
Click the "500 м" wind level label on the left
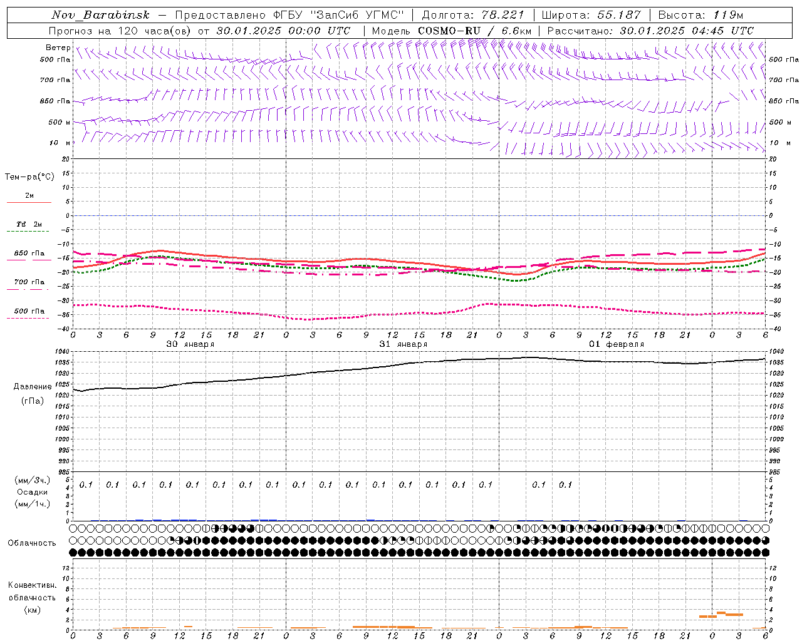(x=60, y=122)
